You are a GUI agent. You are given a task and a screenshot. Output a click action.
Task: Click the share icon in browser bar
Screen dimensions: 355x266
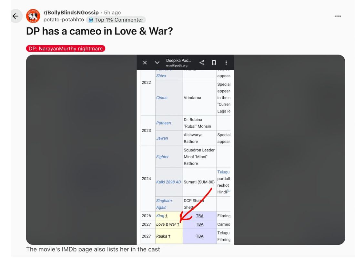pyautogui.click(x=202, y=63)
